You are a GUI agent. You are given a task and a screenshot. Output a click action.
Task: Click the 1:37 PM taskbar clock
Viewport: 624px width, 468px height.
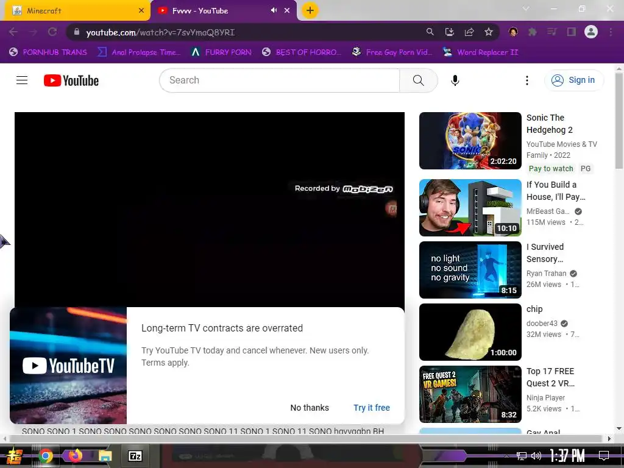[x=567, y=456]
